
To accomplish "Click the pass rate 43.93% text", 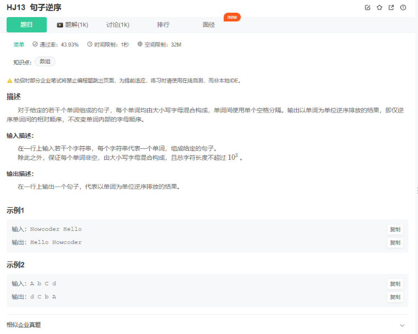I will 59,44.
